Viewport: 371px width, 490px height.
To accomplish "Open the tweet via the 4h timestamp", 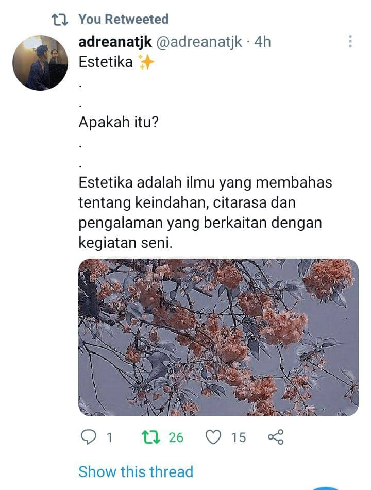I will 262,42.
